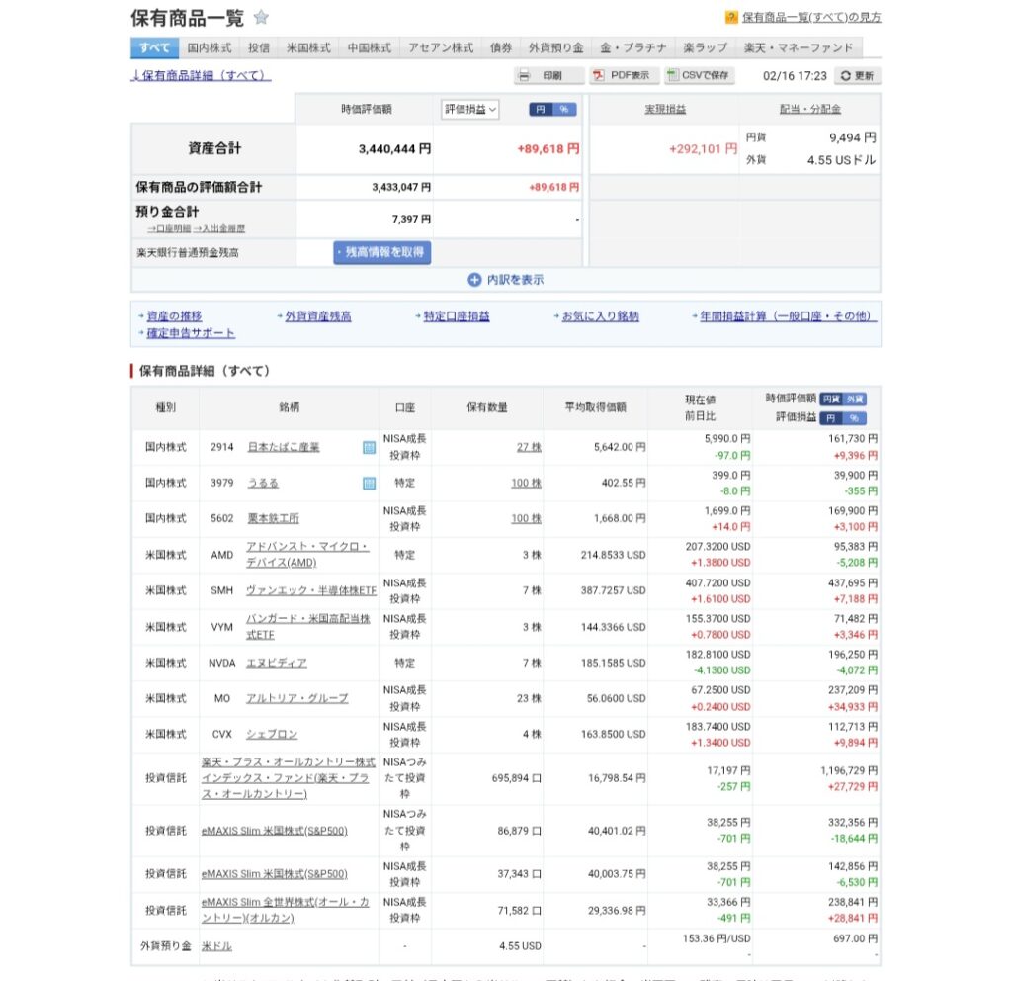The image size is (1012, 981).
Task: Switch table 時価評価額 to 外貨 display
Action: tap(855, 399)
